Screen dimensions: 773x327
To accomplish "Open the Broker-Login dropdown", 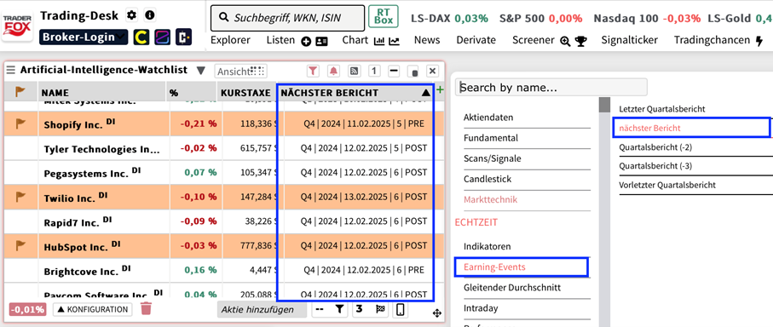I will [84, 37].
